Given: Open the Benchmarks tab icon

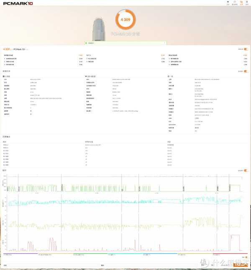Looking at the screenshot, I should (x=235, y=2).
